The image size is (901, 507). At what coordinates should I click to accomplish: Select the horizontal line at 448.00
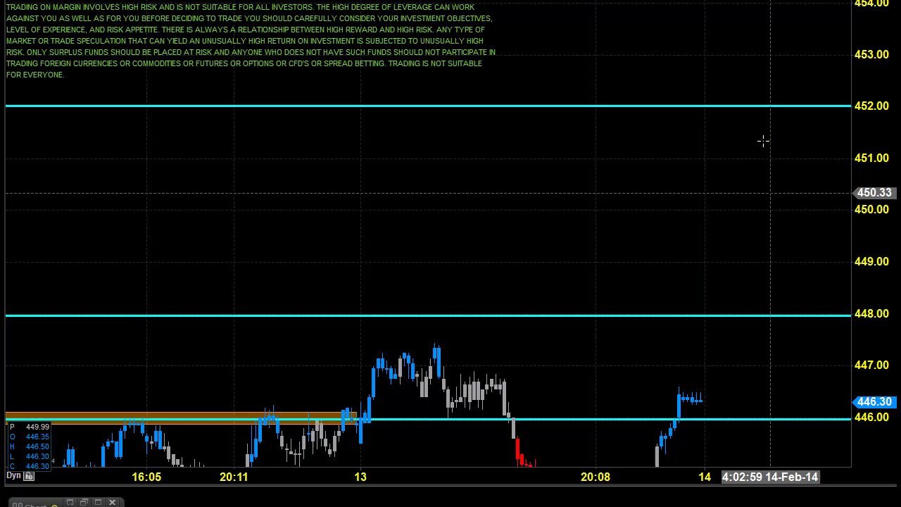(x=428, y=315)
